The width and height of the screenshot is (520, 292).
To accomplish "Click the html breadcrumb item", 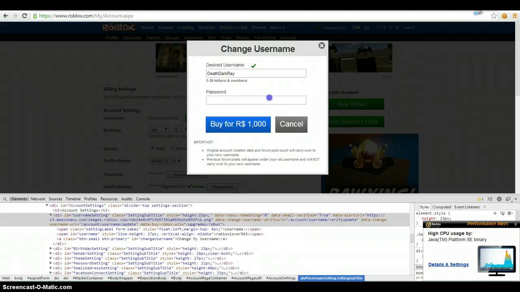I will pyautogui.click(x=6, y=278).
